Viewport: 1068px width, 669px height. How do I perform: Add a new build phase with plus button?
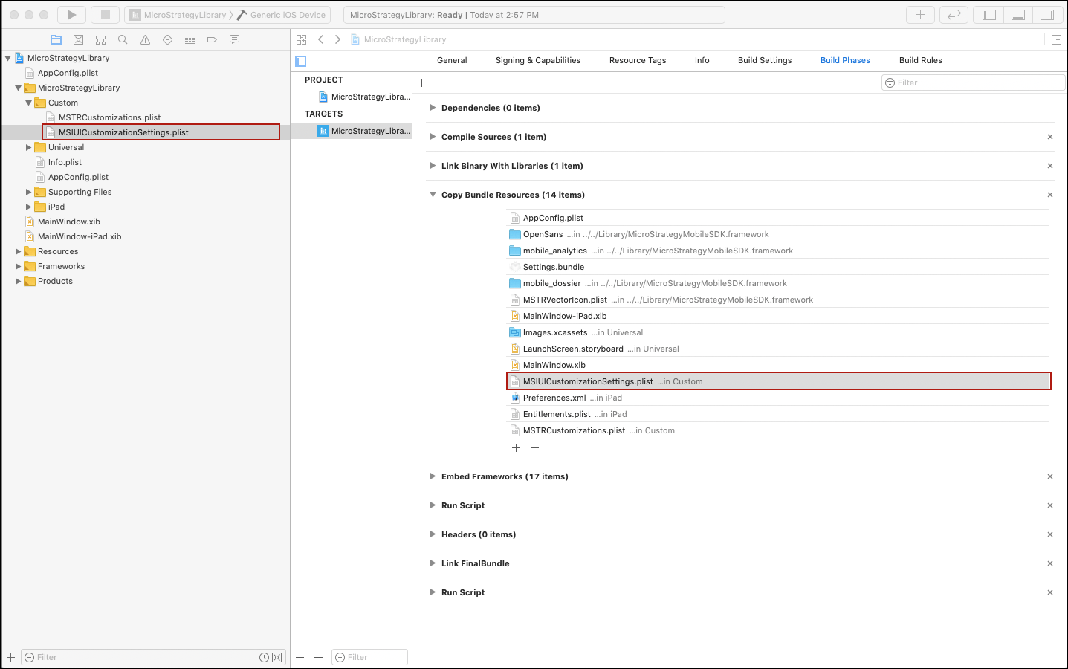coord(421,83)
